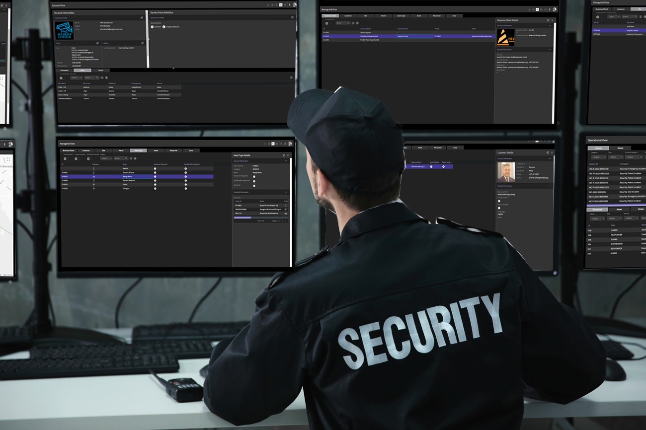Select the Emergency Response radio option in Service Price Definitions
646x430 pixels.
[x=164, y=26]
